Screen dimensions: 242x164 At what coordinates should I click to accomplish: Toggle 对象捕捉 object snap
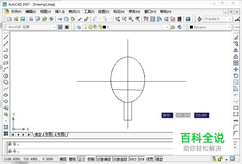point(104,159)
